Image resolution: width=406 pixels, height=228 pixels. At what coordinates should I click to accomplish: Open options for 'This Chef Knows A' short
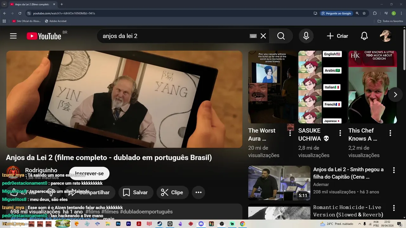click(x=390, y=133)
